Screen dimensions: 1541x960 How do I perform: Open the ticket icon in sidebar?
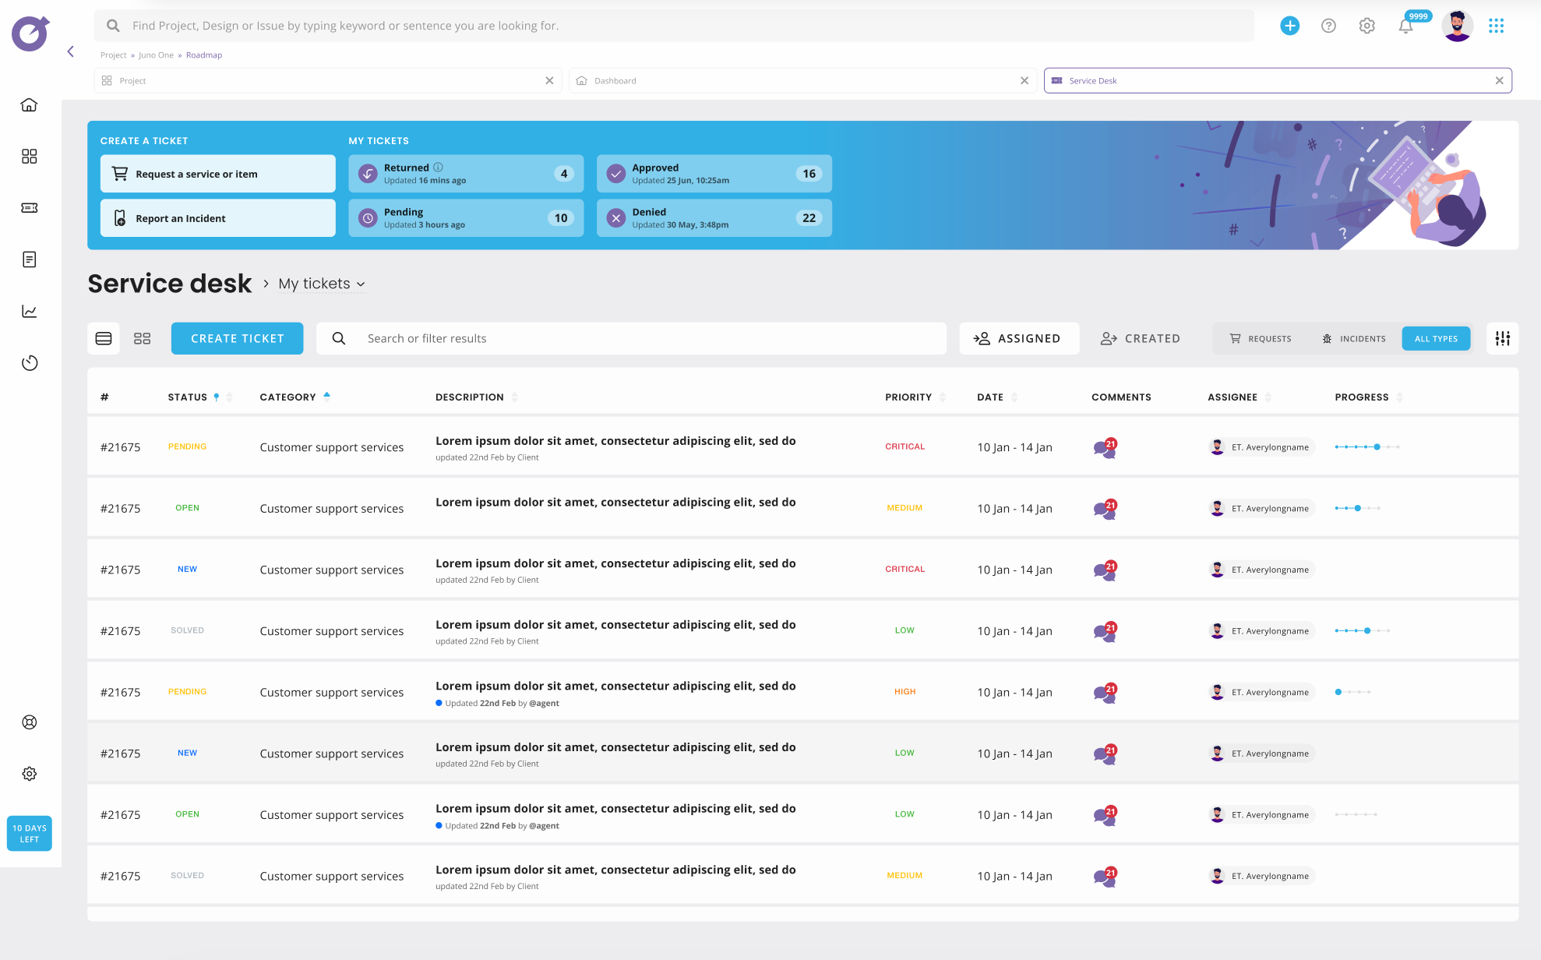coord(29,208)
